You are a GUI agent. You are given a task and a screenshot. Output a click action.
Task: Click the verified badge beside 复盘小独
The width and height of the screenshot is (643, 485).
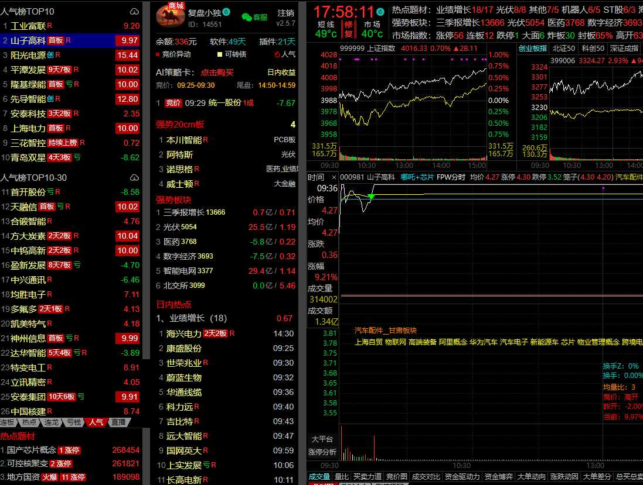[226, 12]
